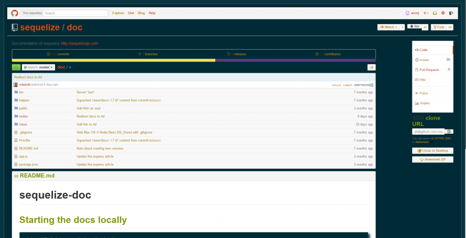The image size is (466, 238).
Task: Click the SSH clone URL field
Action: [428, 132]
